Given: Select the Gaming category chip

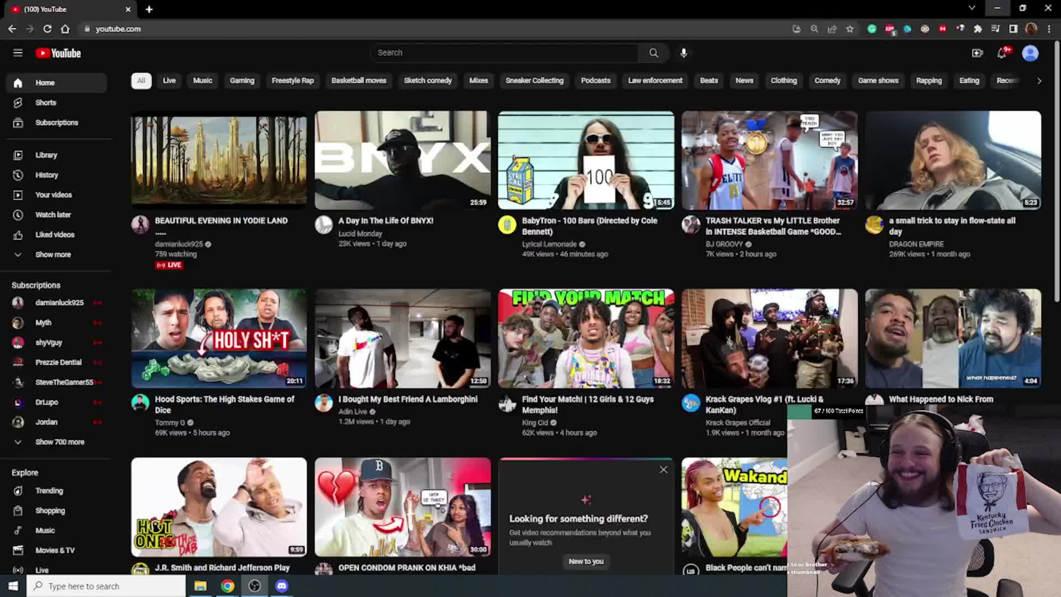Looking at the screenshot, I should (x=242, y=81).
